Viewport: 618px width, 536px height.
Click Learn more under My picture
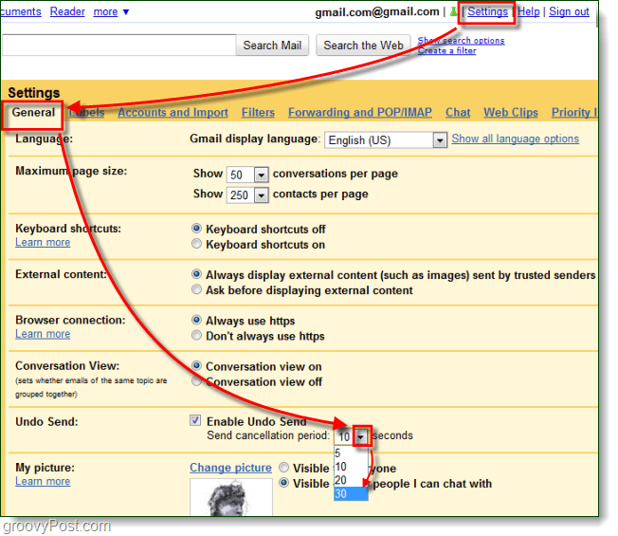[x=43, y=482]
